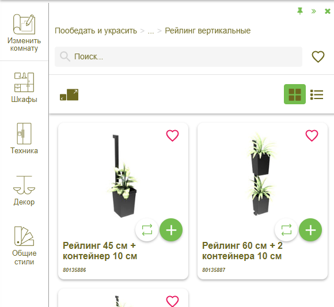
Task: Close the catalog panel with green X
Action: tap(328, 11)
